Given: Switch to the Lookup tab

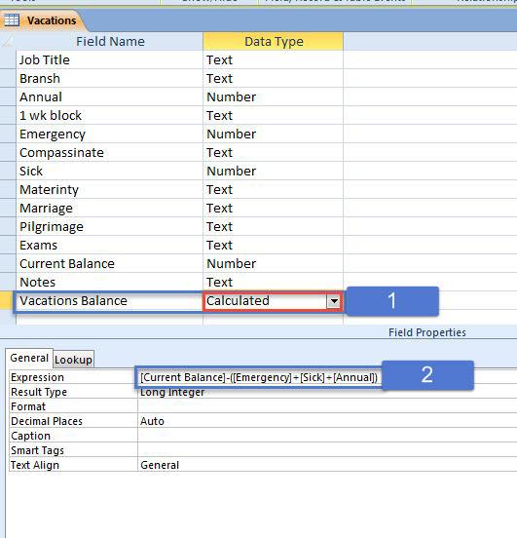Looking at the screenshot, I should 73,360.
